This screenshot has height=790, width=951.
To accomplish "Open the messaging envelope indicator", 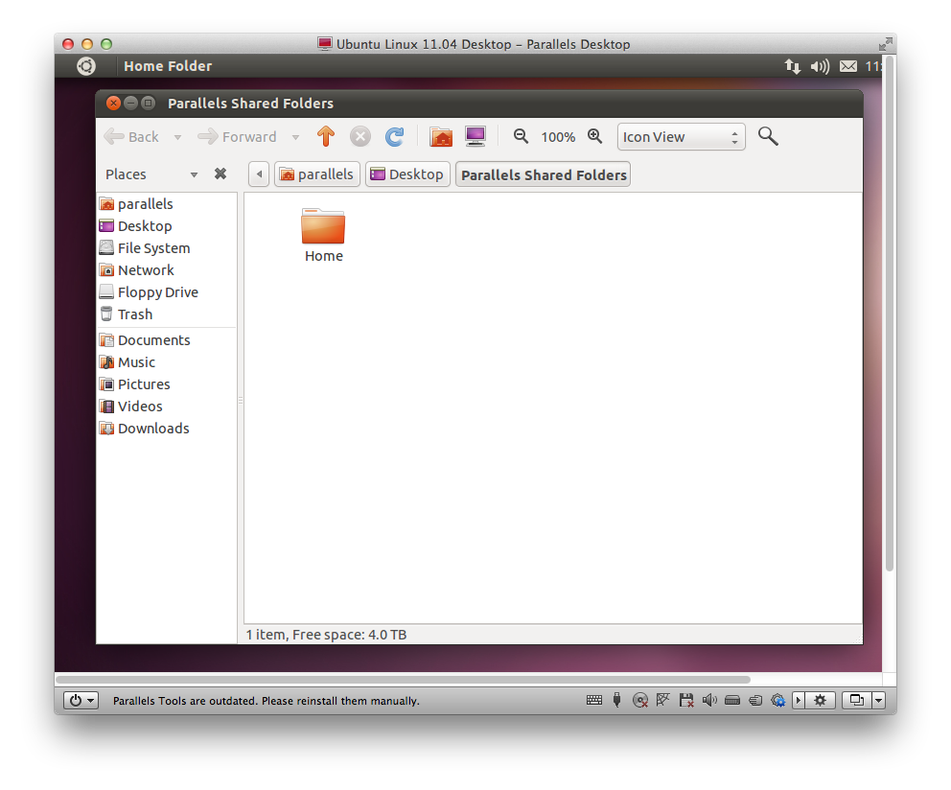I will click(x=848, y=66).
